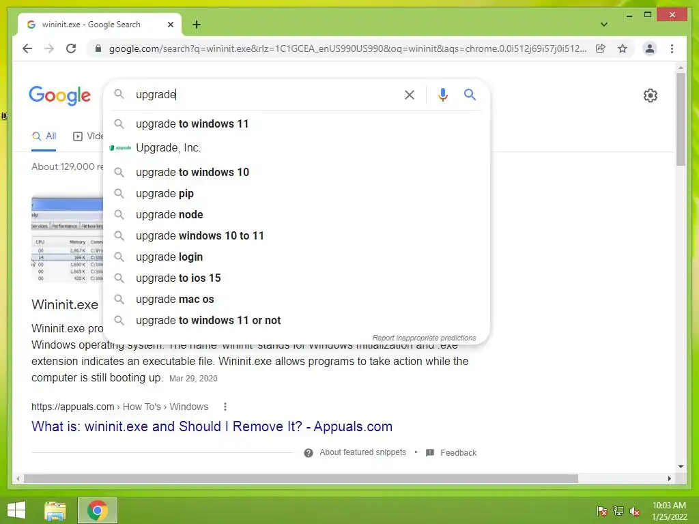The image size is (699, 524).
Task: Click 'Report inappropriate predictions'
Action: tap(424, 338)
